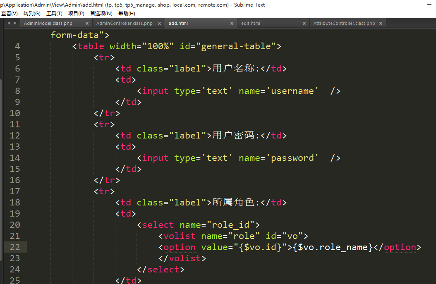Switch to the AdminController.class.php tab

coord(124,24)
